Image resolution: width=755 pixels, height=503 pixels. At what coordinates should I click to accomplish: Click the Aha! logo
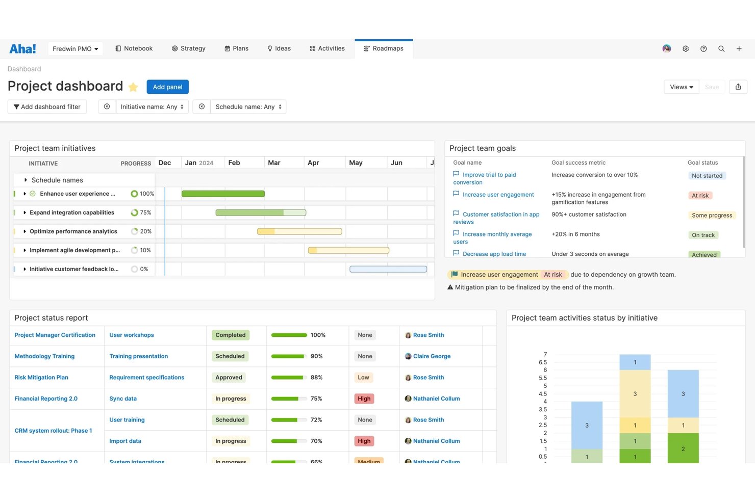tap(23, 49)
